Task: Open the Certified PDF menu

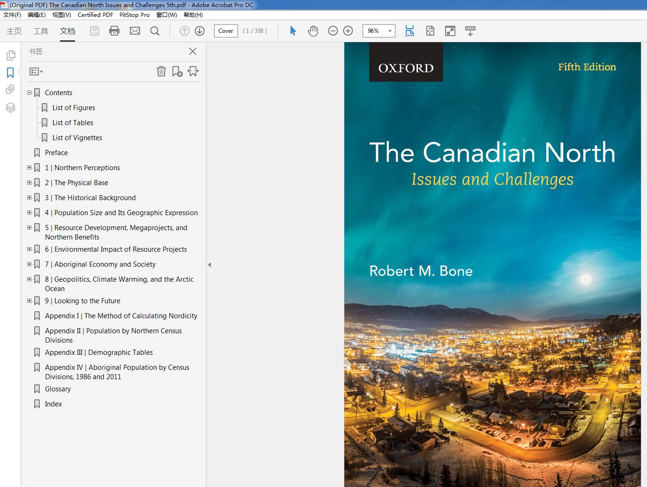Action: coord(95,15)
